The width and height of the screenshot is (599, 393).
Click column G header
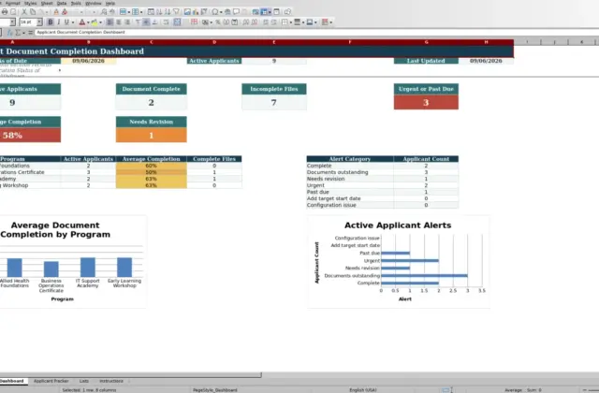(x=426, y=42)
